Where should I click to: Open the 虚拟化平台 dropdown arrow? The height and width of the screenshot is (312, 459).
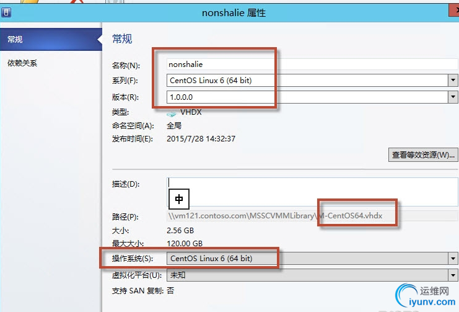453,275
